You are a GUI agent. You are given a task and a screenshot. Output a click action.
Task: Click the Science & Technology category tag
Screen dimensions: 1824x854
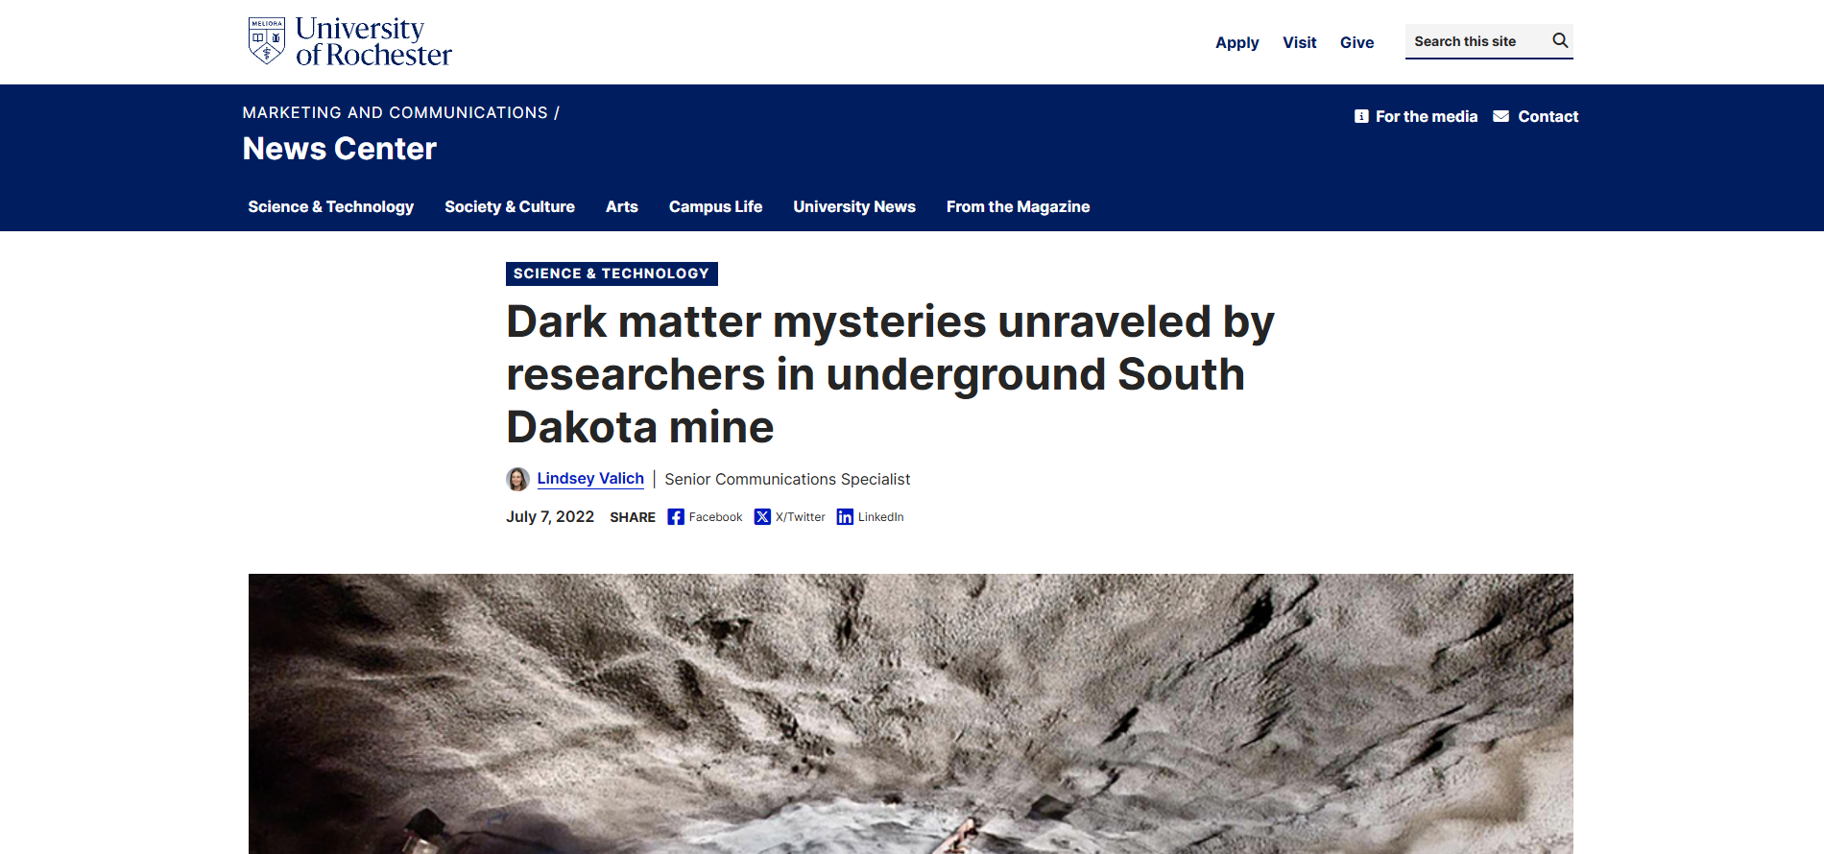click(612, 273)
